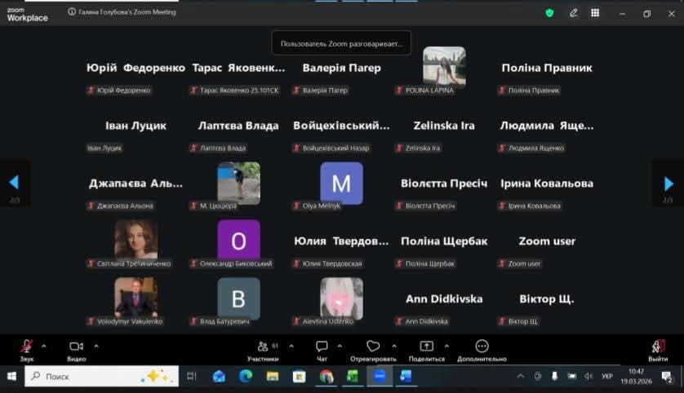Click the green encryption shield icon

(x=549, y=13)
